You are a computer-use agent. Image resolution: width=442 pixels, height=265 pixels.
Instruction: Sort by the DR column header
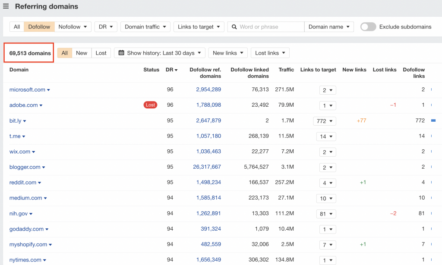click(x=171, y=70)
